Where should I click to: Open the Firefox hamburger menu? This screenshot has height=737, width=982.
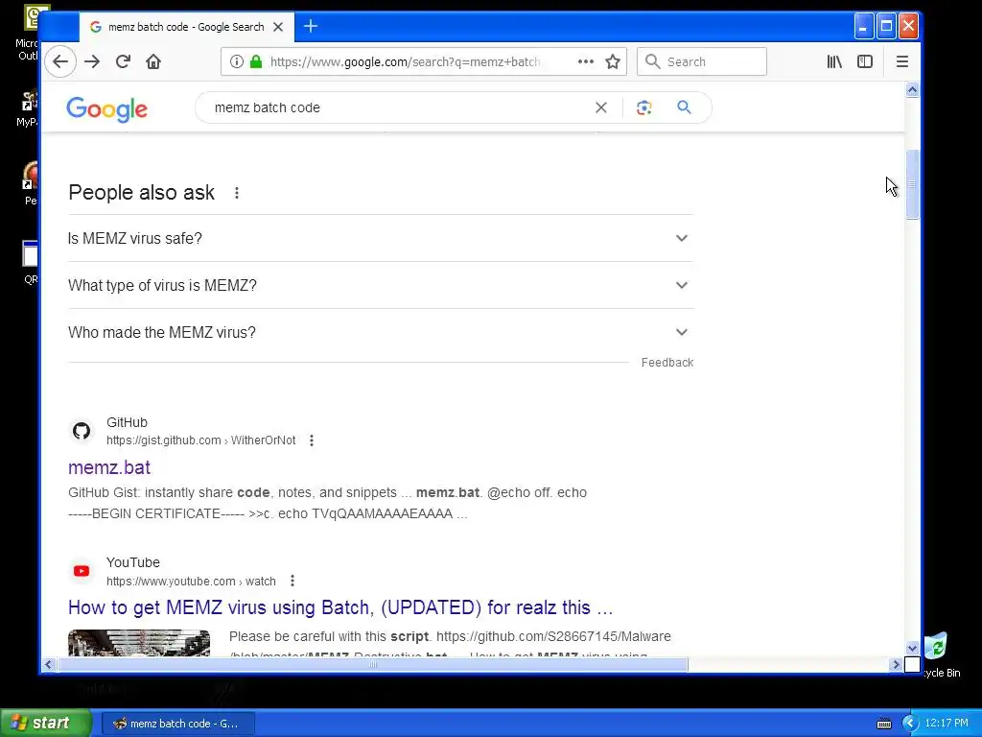901,61
